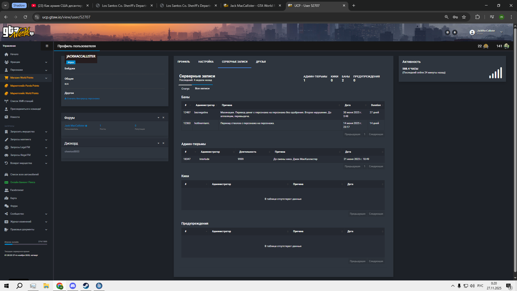
Task: Open Steam from Windows taskbar
Action: point(86,286)
